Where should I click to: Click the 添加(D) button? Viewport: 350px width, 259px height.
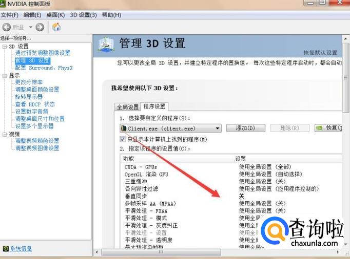[x=245, y=128]
